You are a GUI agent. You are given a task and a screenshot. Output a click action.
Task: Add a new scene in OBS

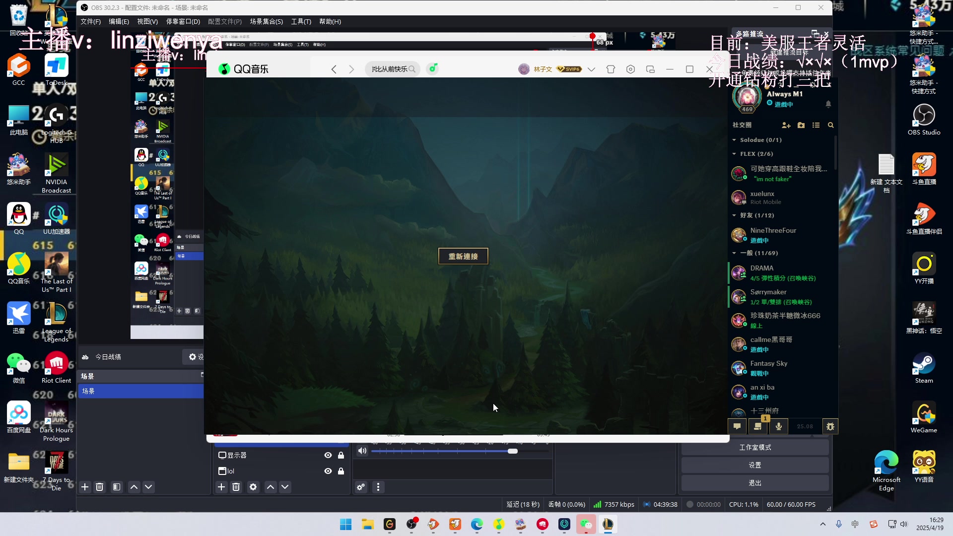click(x=85, y=487)
